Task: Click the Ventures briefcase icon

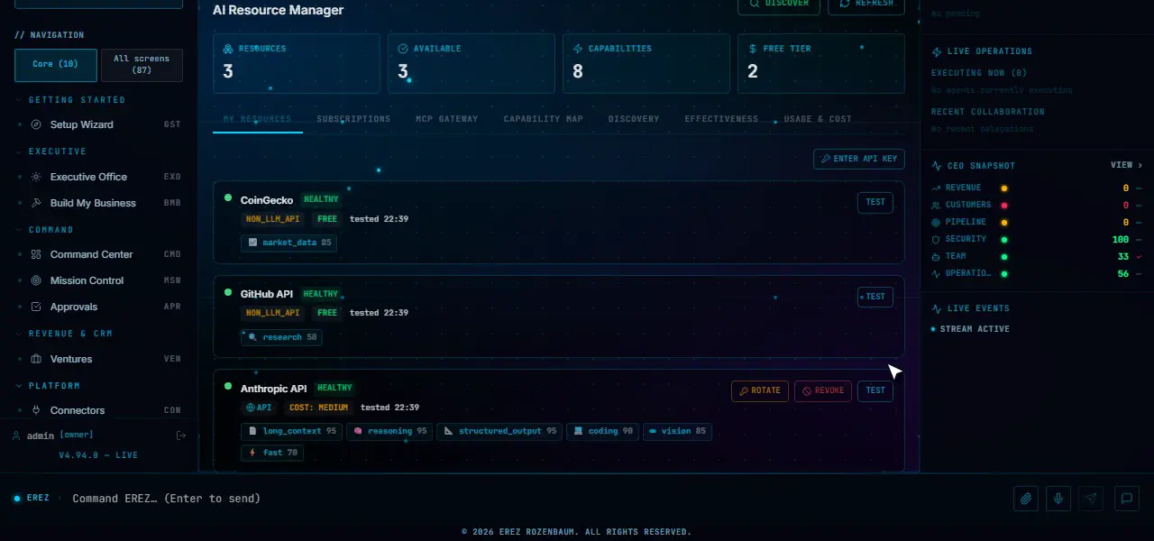Action: point(36,359)
